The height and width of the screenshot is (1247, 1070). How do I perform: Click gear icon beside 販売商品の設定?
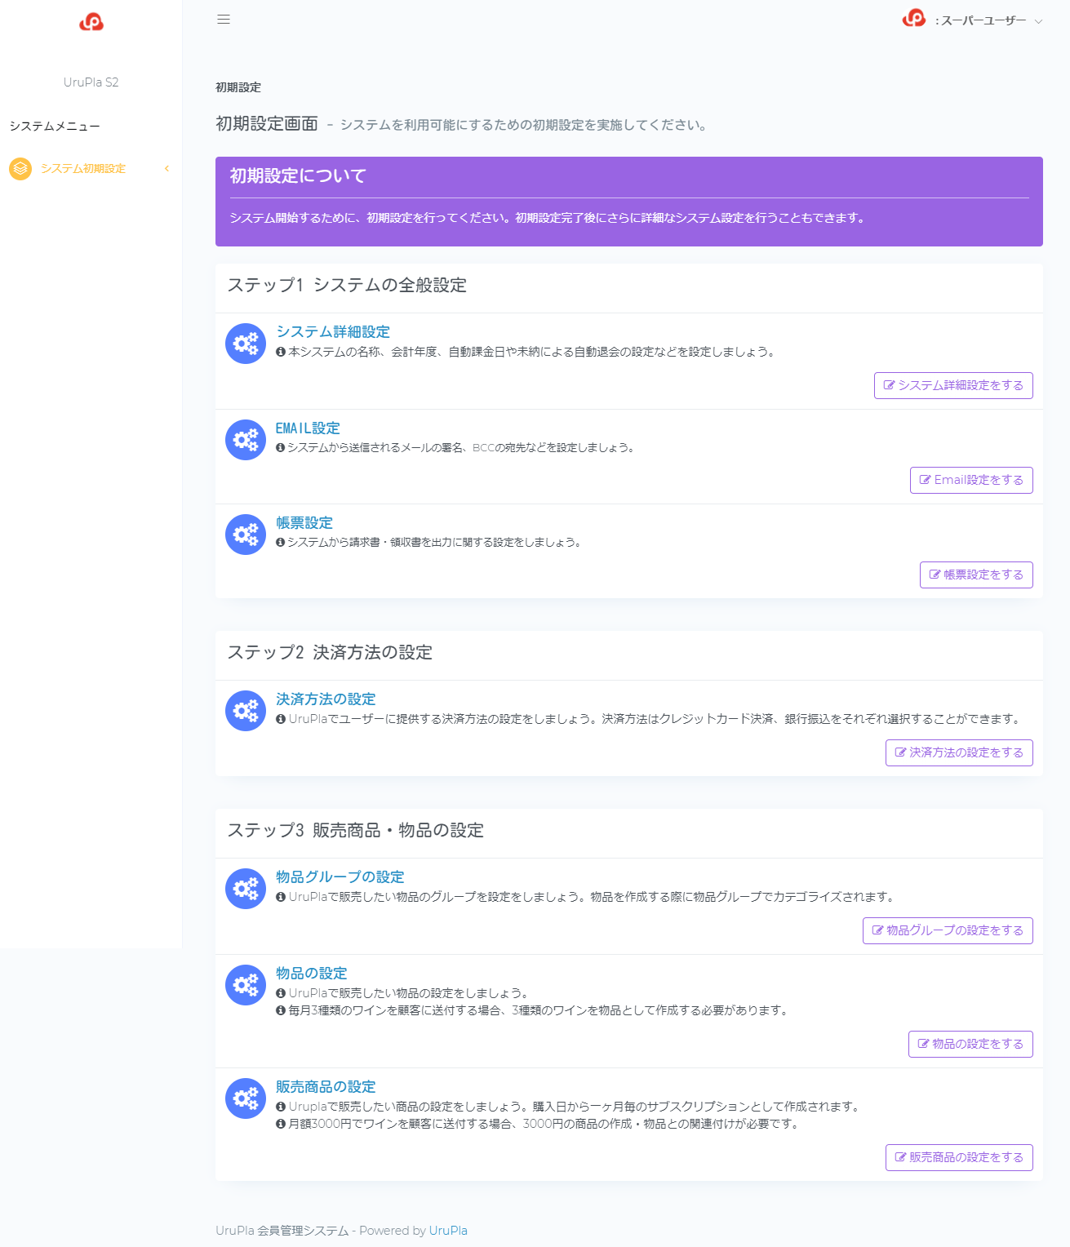pos(246,1098)
